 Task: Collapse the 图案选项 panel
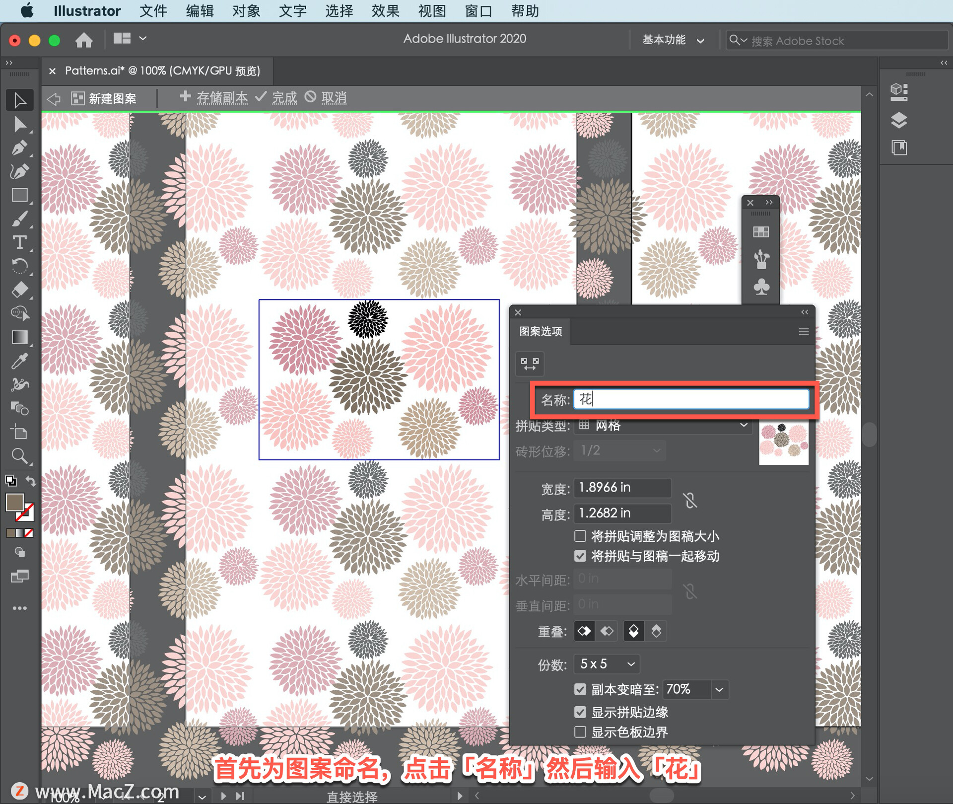coord(805,312)
